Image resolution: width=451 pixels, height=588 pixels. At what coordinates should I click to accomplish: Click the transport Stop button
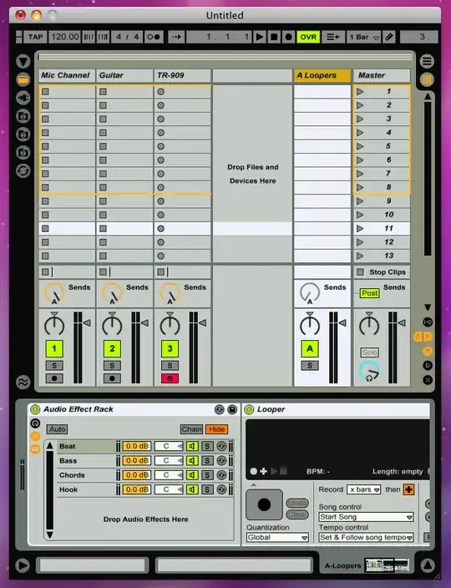(274, 37)
